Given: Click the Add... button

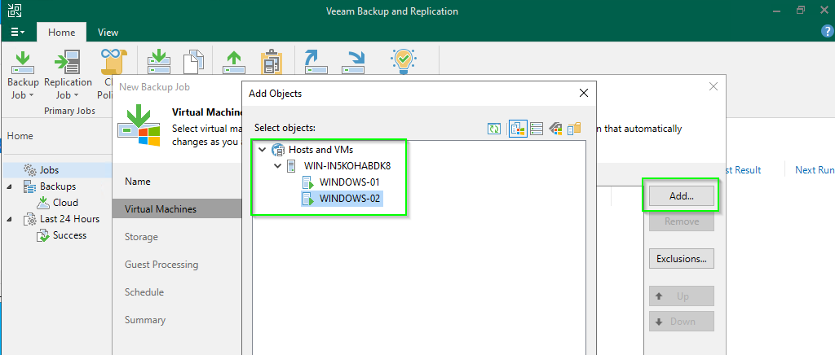Looking at the screenshot, I should pos(681,196).
